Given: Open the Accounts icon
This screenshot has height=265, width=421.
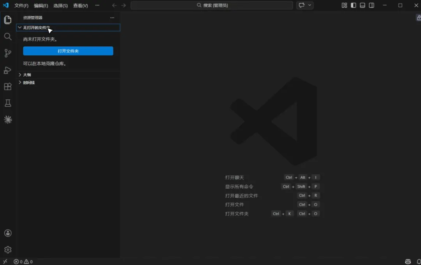Looking at the screenshot, I should [8, 233].
